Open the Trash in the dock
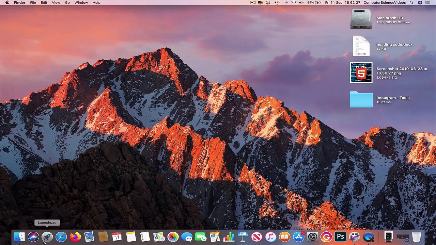The image size is (436, 245). [x=416, y=237]
